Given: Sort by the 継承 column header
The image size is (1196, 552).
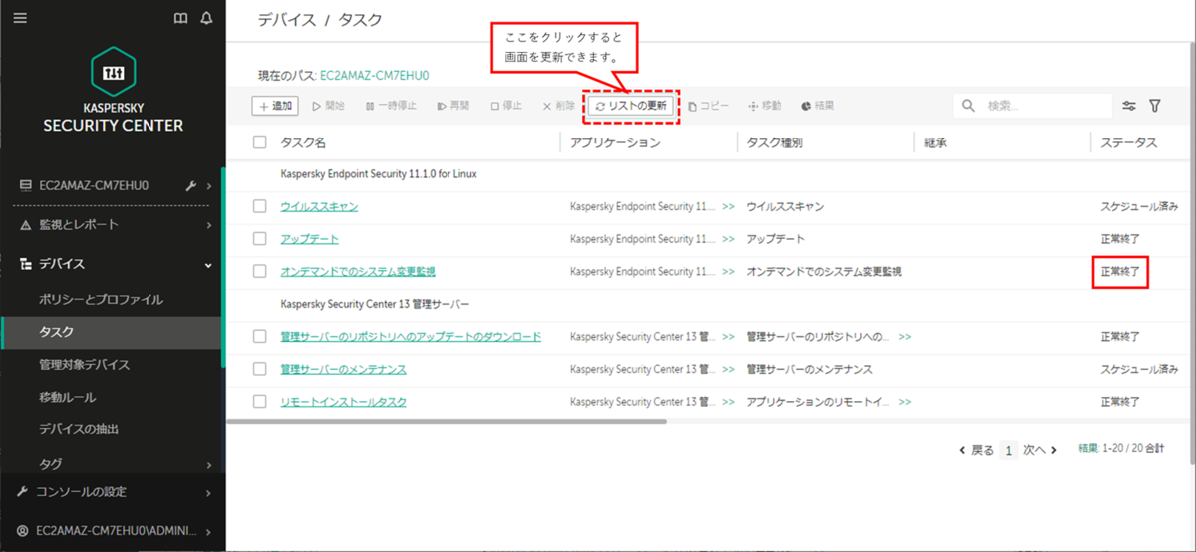Looking at the screenshot, I should pos(935,142).
